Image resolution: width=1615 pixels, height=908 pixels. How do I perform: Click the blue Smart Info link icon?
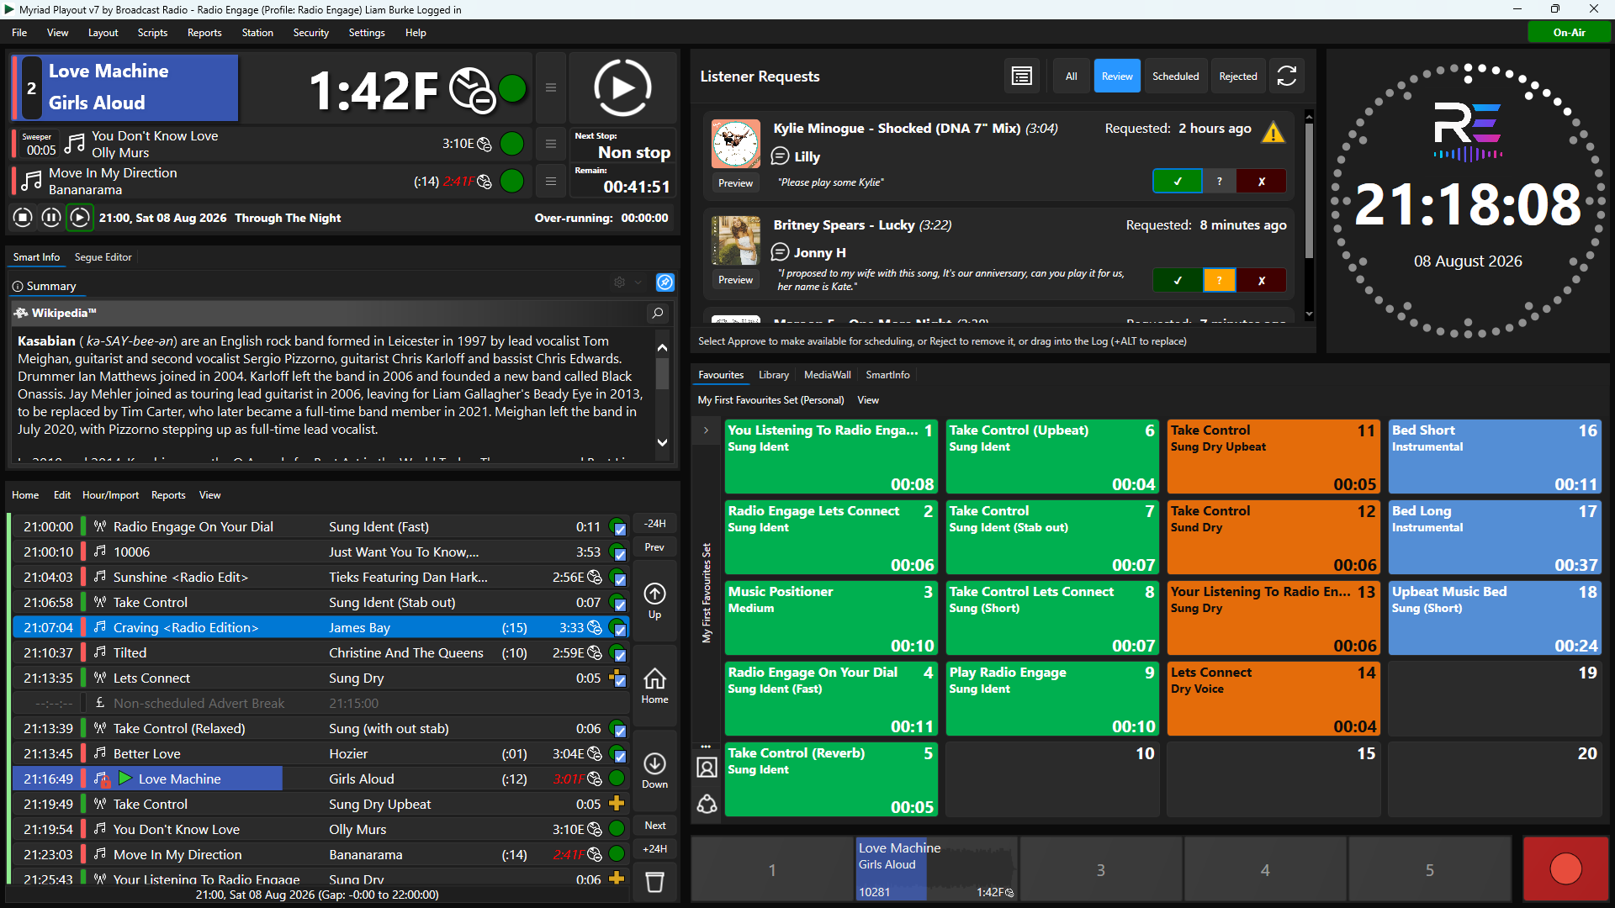[665, 282]
